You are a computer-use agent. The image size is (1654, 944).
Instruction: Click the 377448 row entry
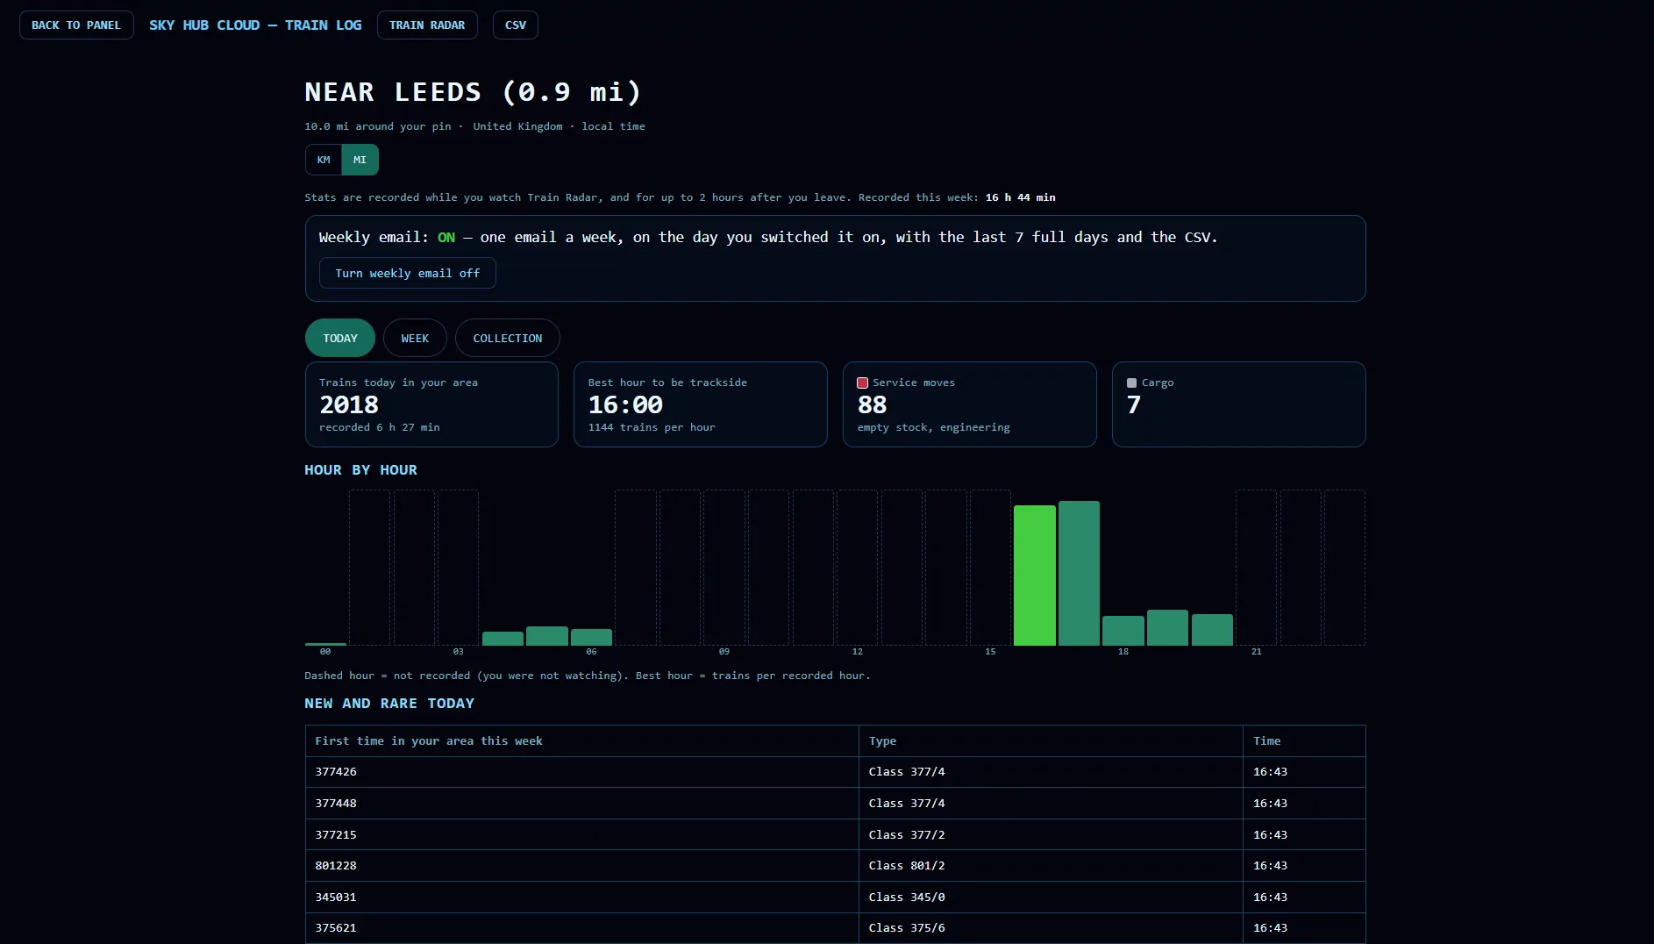pos(336,804)
